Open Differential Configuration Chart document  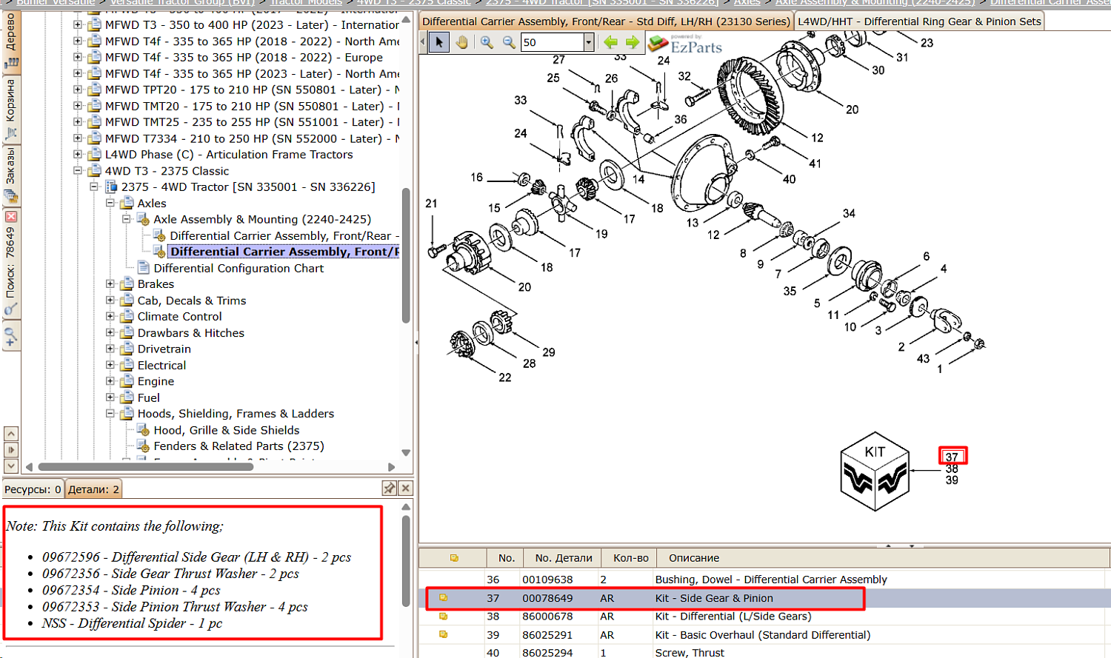tap(238, 269)
